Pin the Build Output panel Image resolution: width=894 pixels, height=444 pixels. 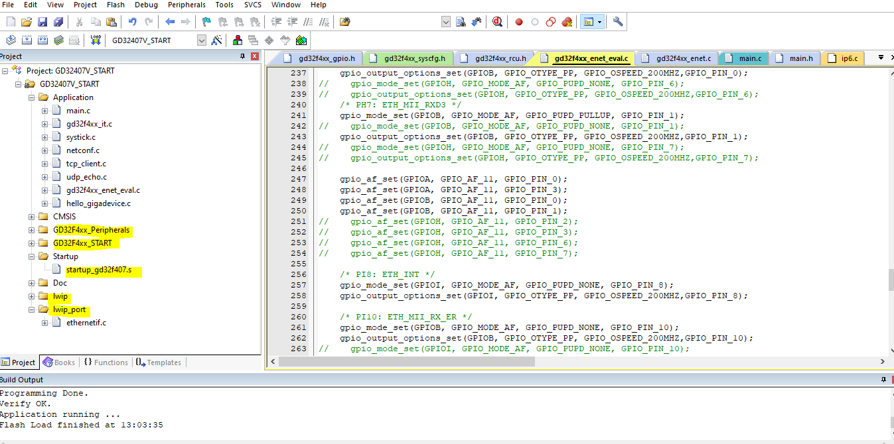(x=883, y=380)
